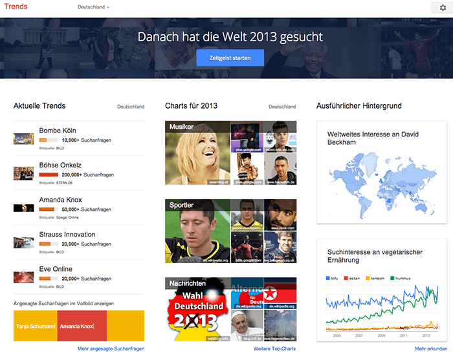Open the Eve Online trend
Screen dimensions: 453x353
[56, 269]
